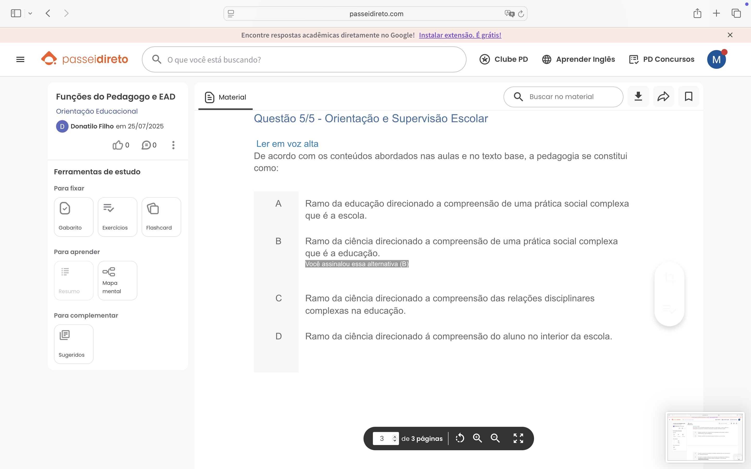This screenshot has width=751, height=469.
Task: Like the material with thumbs up
Action: click(x=118, y=145)
